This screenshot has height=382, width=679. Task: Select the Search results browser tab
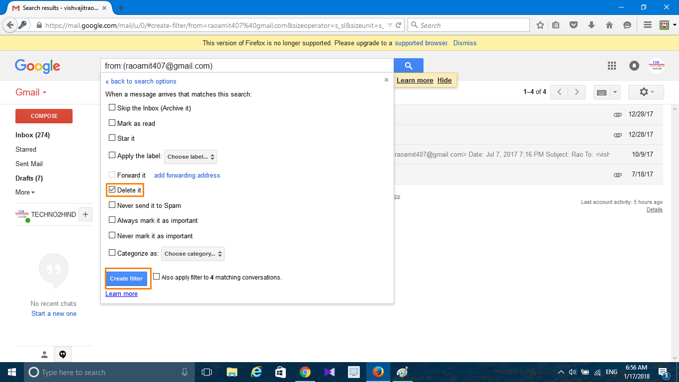coord(60,8)
